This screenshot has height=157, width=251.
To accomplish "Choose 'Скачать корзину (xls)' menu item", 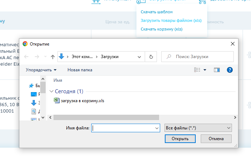I will (x=162, y=29).
